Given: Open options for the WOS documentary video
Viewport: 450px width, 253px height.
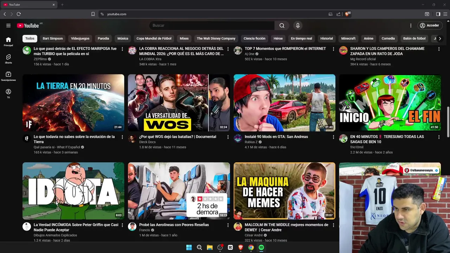Looking at the screenshot, I should 228,137.
